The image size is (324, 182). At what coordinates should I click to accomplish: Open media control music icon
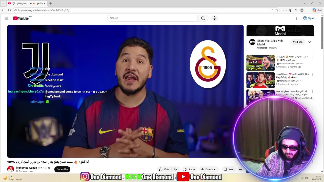coord(290,10)
